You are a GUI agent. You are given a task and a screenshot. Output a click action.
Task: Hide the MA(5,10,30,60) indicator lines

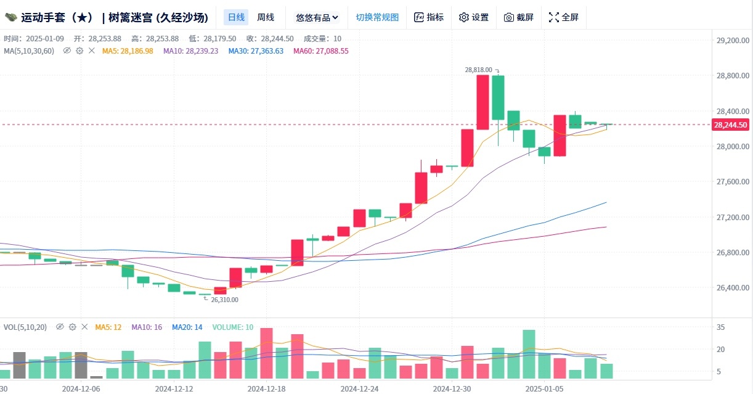coord(67,51)
